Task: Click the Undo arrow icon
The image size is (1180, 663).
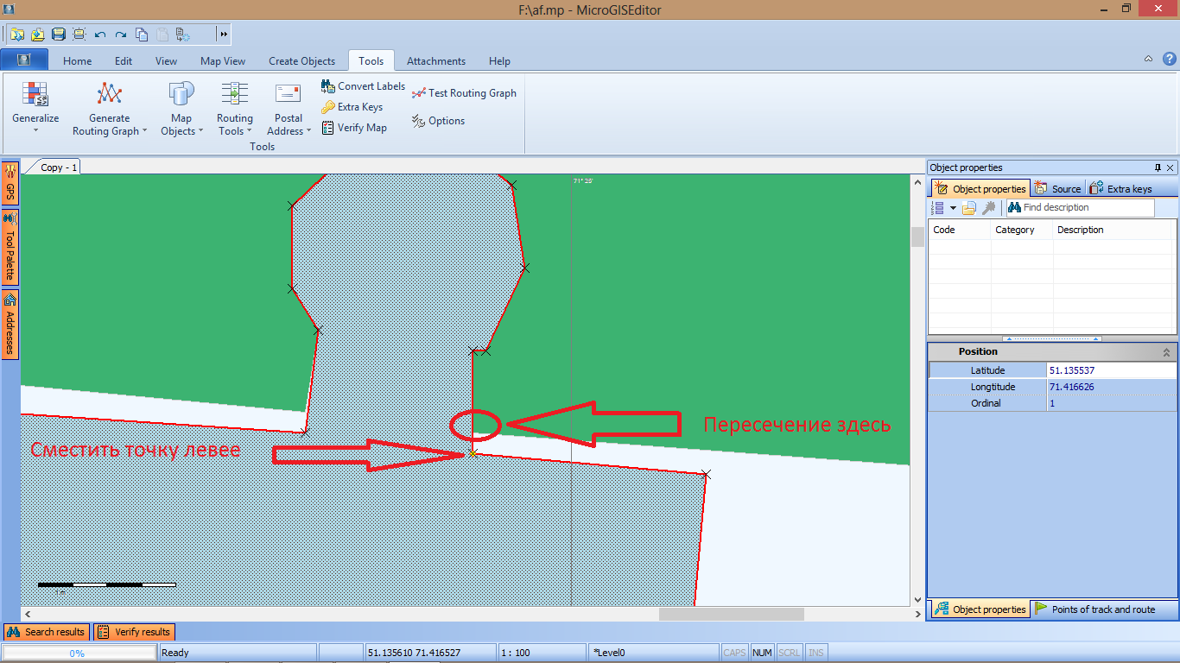Action: click(100, 35)
